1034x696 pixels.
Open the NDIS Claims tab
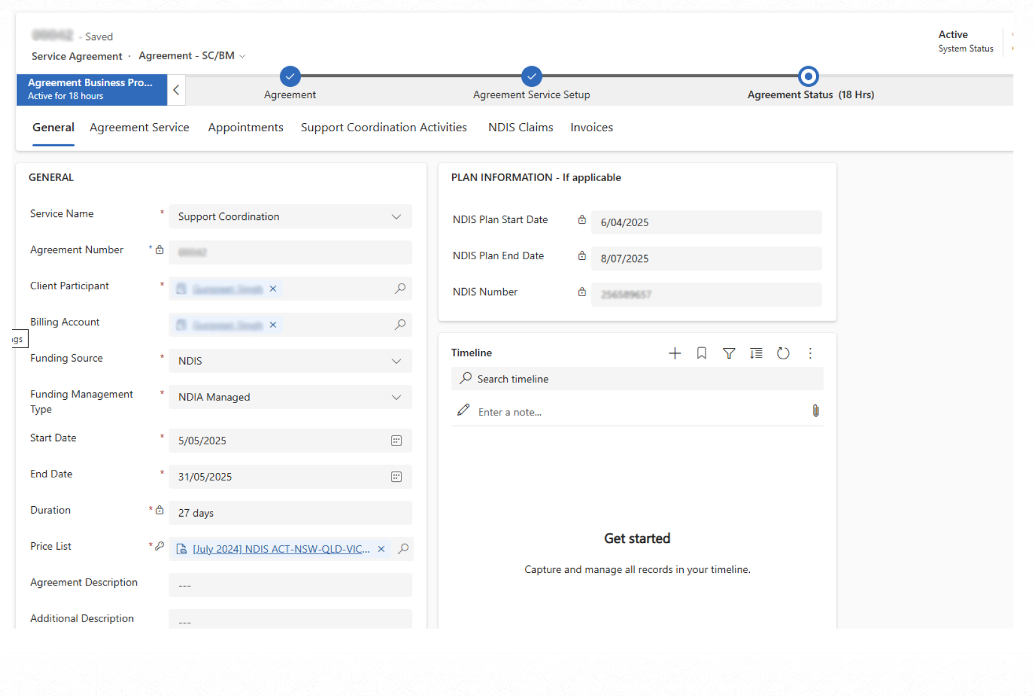click(520, 127)
